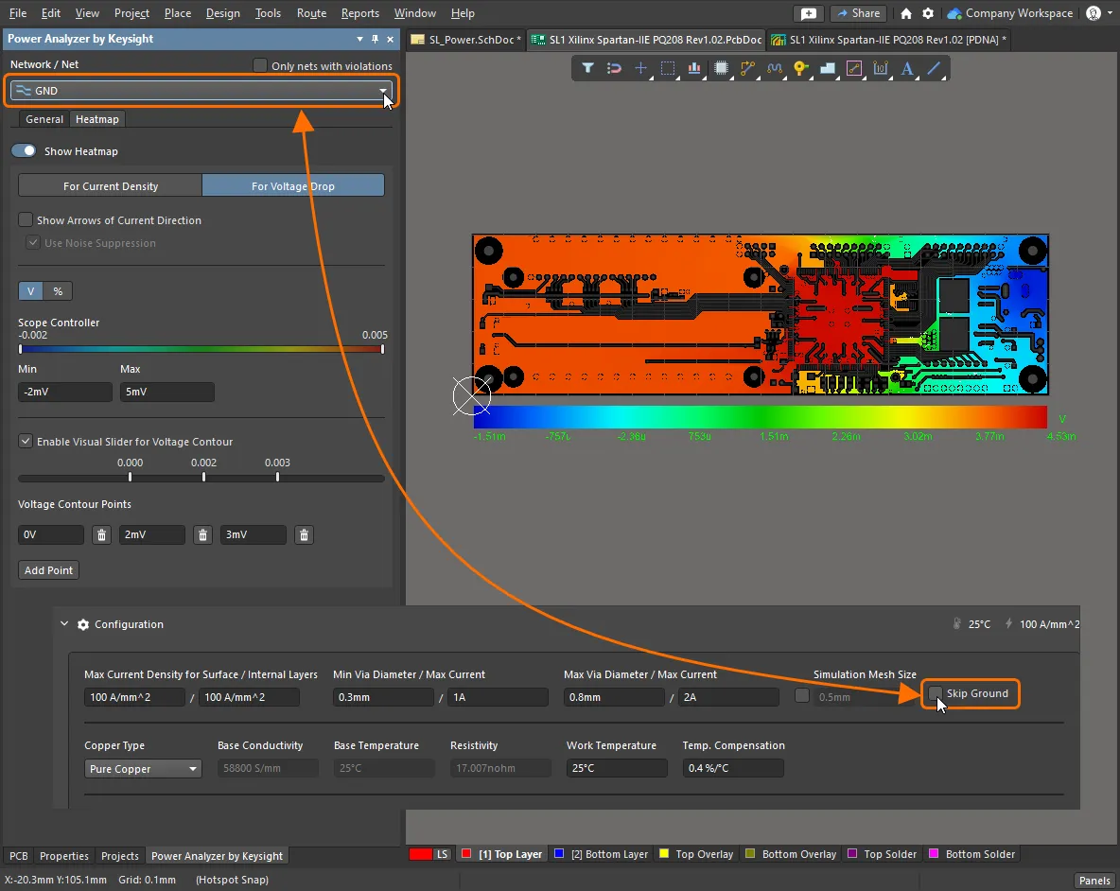The image size is (1120, 891).
Task: Open the Home page icon
Action: coord(906,13)
